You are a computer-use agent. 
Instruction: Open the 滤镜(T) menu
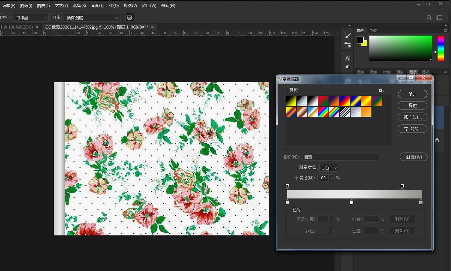97,6
